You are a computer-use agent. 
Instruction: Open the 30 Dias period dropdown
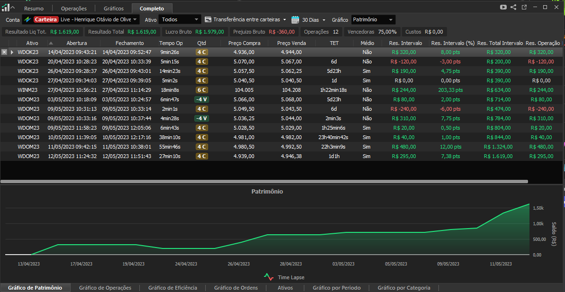click(x=324, y=20)
